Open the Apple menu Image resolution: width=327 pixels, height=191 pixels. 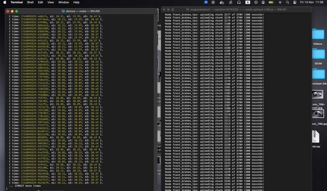(x=4, y=2)
